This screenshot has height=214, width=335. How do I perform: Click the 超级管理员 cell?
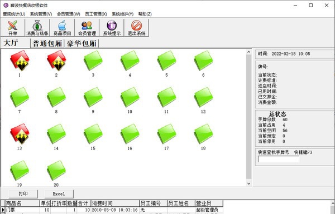coord(209,210)
